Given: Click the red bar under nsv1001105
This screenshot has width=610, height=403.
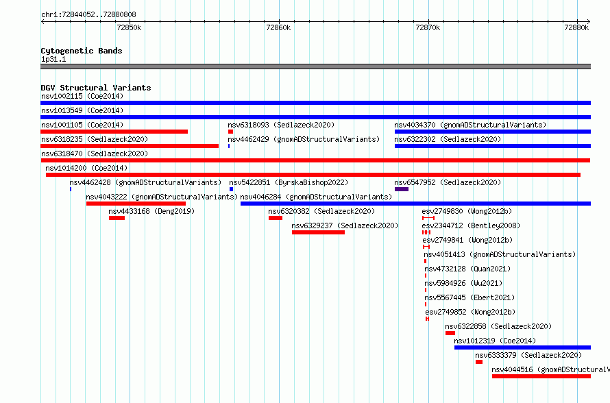Looking at the screenshot, I should click(114, 132).
